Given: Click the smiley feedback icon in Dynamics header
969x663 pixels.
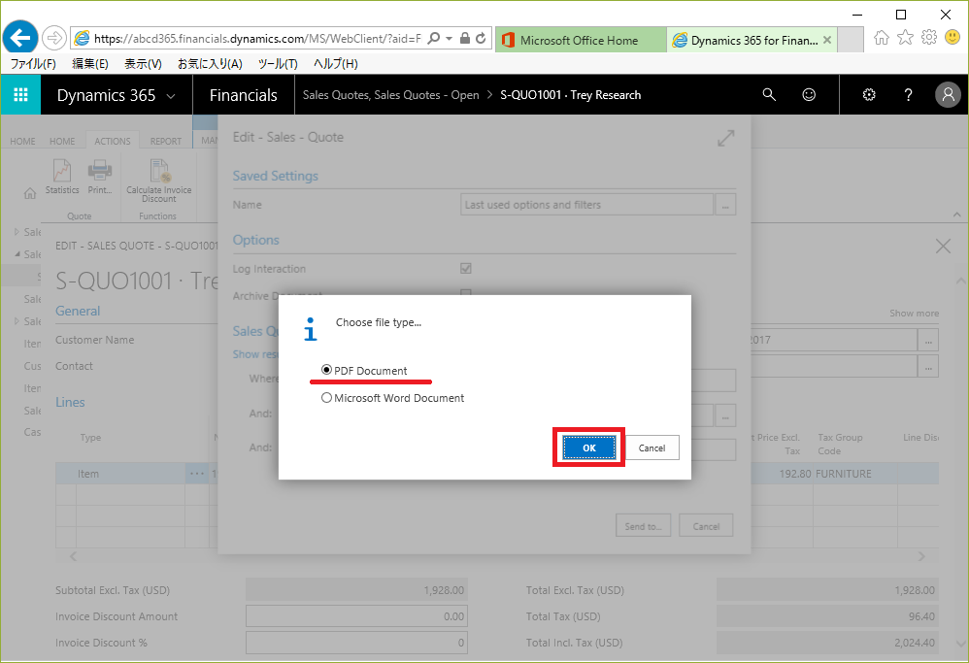Looking at the screenshot, I should (x=809, y=94).
